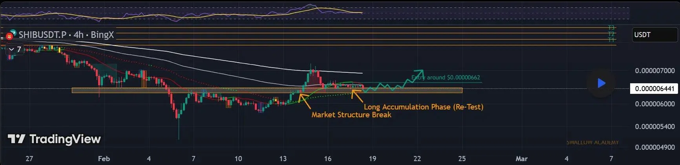The height and width of the screenshot is (165, 680).
Task: Click the Mar date on time axis
Action: tap(521, 158)
